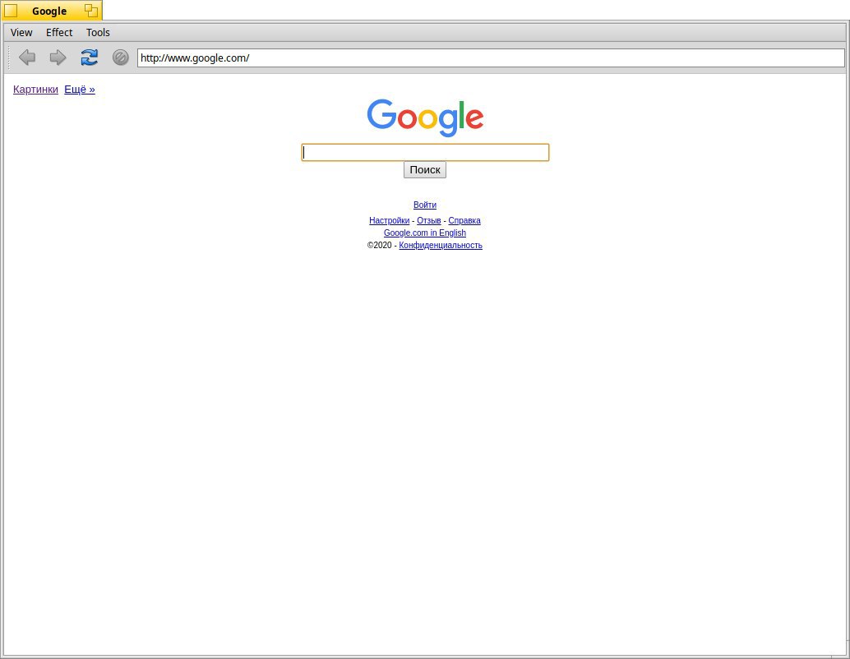Reload the page with the refresh icon

(90, 58)
